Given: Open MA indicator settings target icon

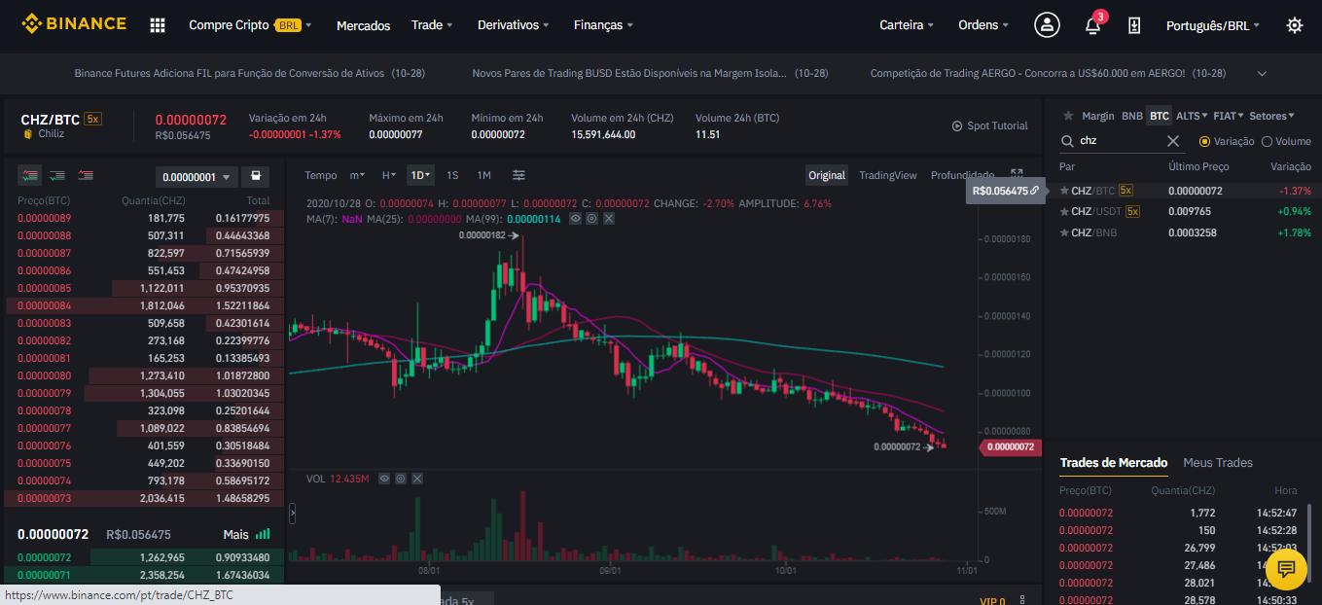Looking at the screenshot, I should [x=591, y=219].
